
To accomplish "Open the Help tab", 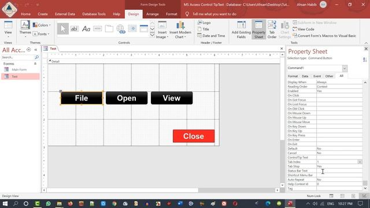I will pyautogui.click(x=116, y=14).
